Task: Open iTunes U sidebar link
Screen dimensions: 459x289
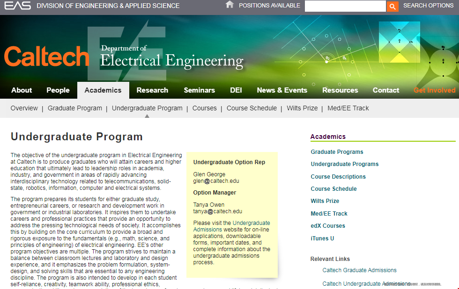Action: [322, 238]
